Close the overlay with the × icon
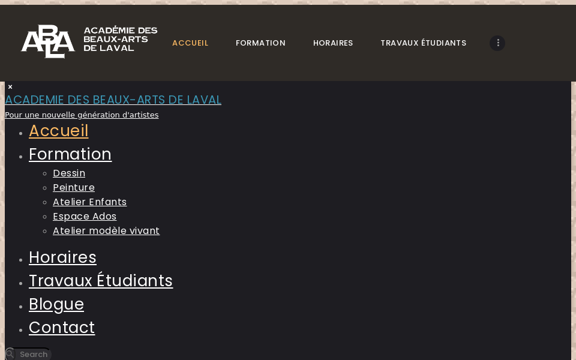Screen dimensions: 576x360 (10, 86)
